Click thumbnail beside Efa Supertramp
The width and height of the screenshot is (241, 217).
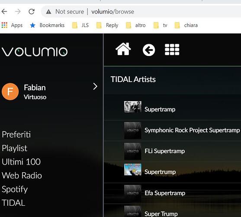pos(133,193)
